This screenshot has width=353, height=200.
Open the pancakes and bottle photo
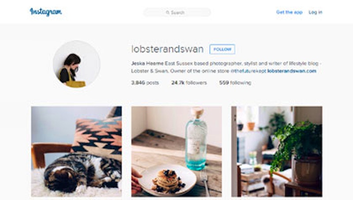click(x=176, y=151)
